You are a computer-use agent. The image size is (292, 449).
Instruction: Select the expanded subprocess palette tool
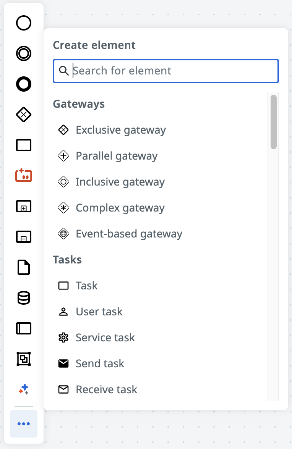23,237
